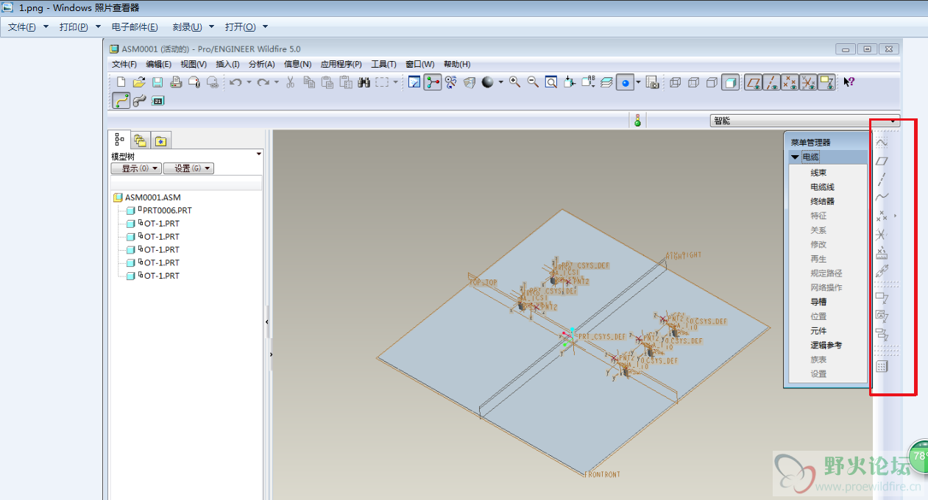Click the sketch tool in right toolbar
Viewport: 928px width, 500px height.
pos(882,143)
